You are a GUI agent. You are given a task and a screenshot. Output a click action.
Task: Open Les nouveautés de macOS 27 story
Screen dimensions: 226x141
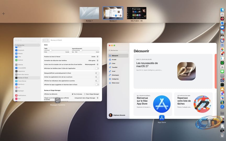point(173,71)
